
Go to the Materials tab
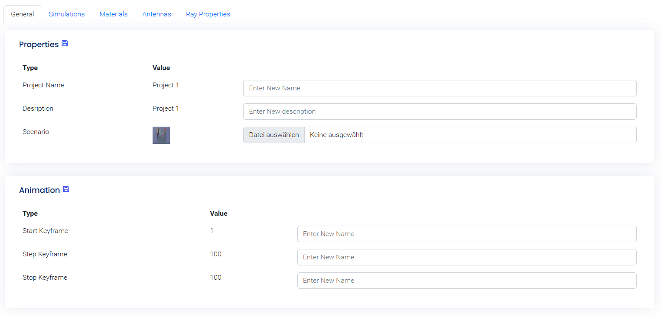tap(114, 14)
